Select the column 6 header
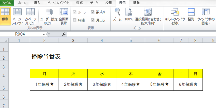Screen dimensions: 216x108 [x=159, y=40]
